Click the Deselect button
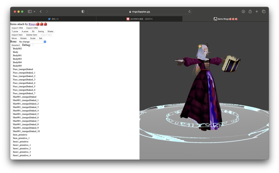Screen dimensions: 279x173 click(x=16, y=45)
